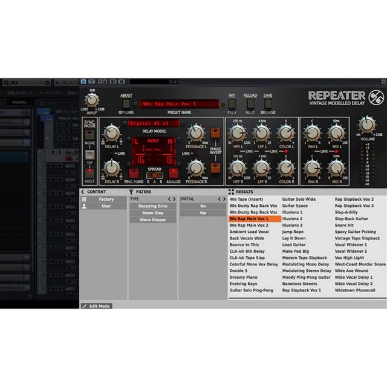387x387 pixels.
Task: Select preset 'Widetown Phonecall'
Action: pos(355,290)
